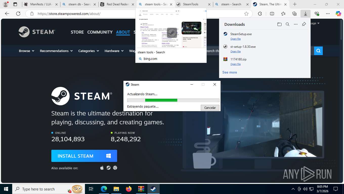Open Firefox from taskbar
Image resolution: width=344 pixels, height=194 pixels.
click(129, 189)
